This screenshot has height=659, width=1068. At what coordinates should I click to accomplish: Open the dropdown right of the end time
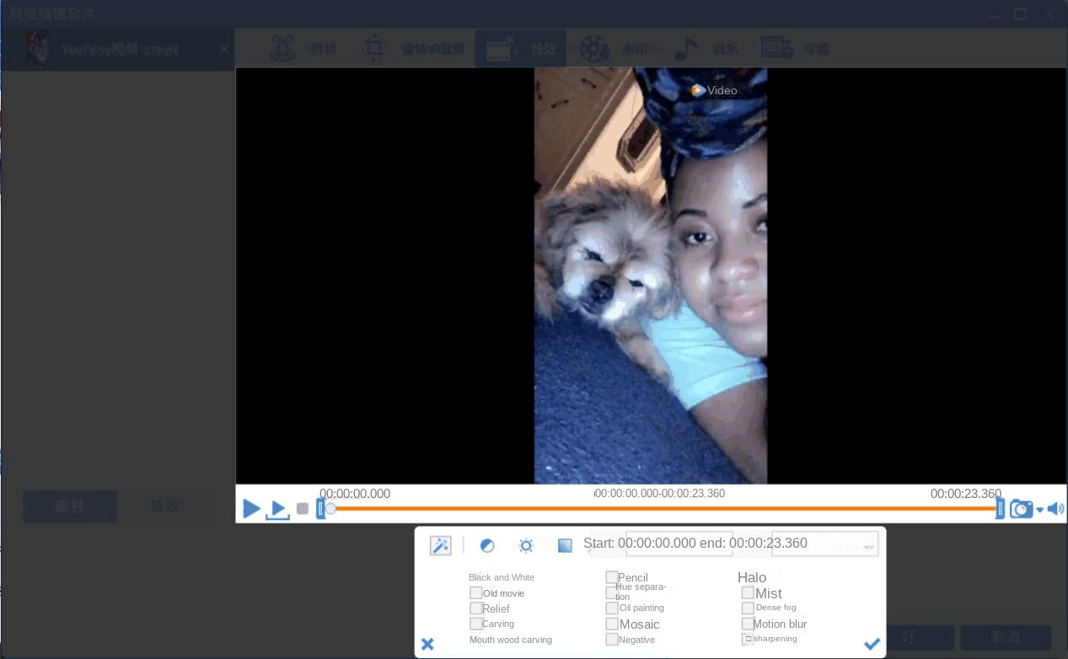click(869, 546)
